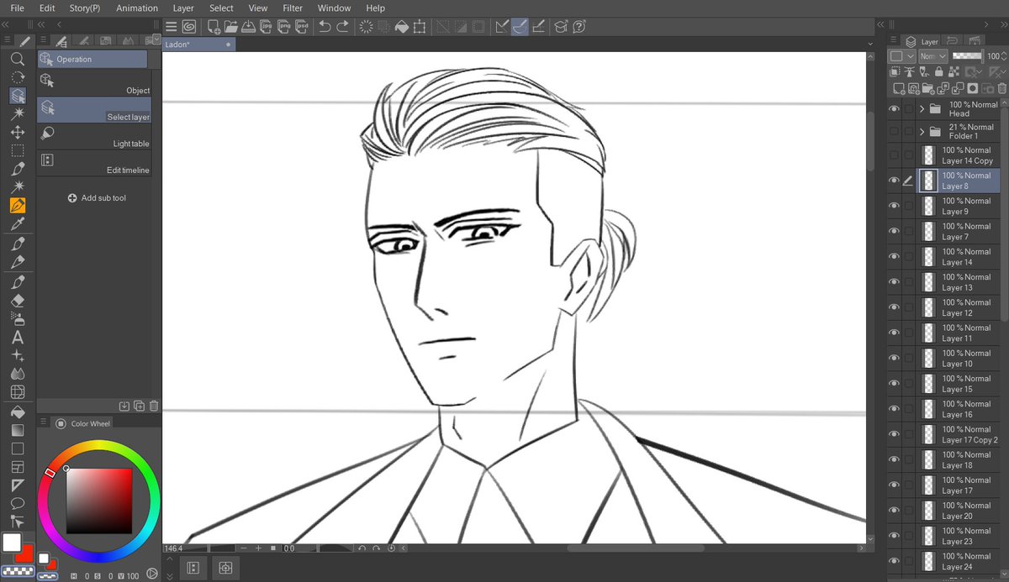Select the Rectangle selection marquee tool
The width and height of the screenshot is (1009, 582).
coord(18,151)
